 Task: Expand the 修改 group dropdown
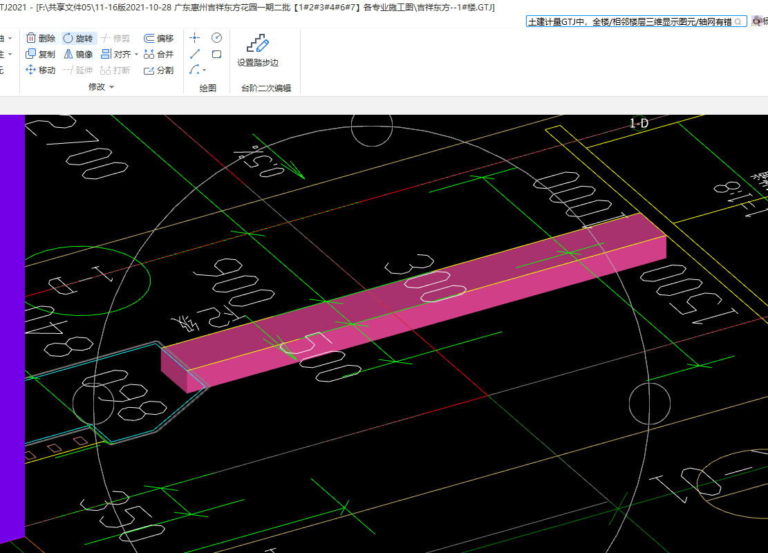[112, 86]
